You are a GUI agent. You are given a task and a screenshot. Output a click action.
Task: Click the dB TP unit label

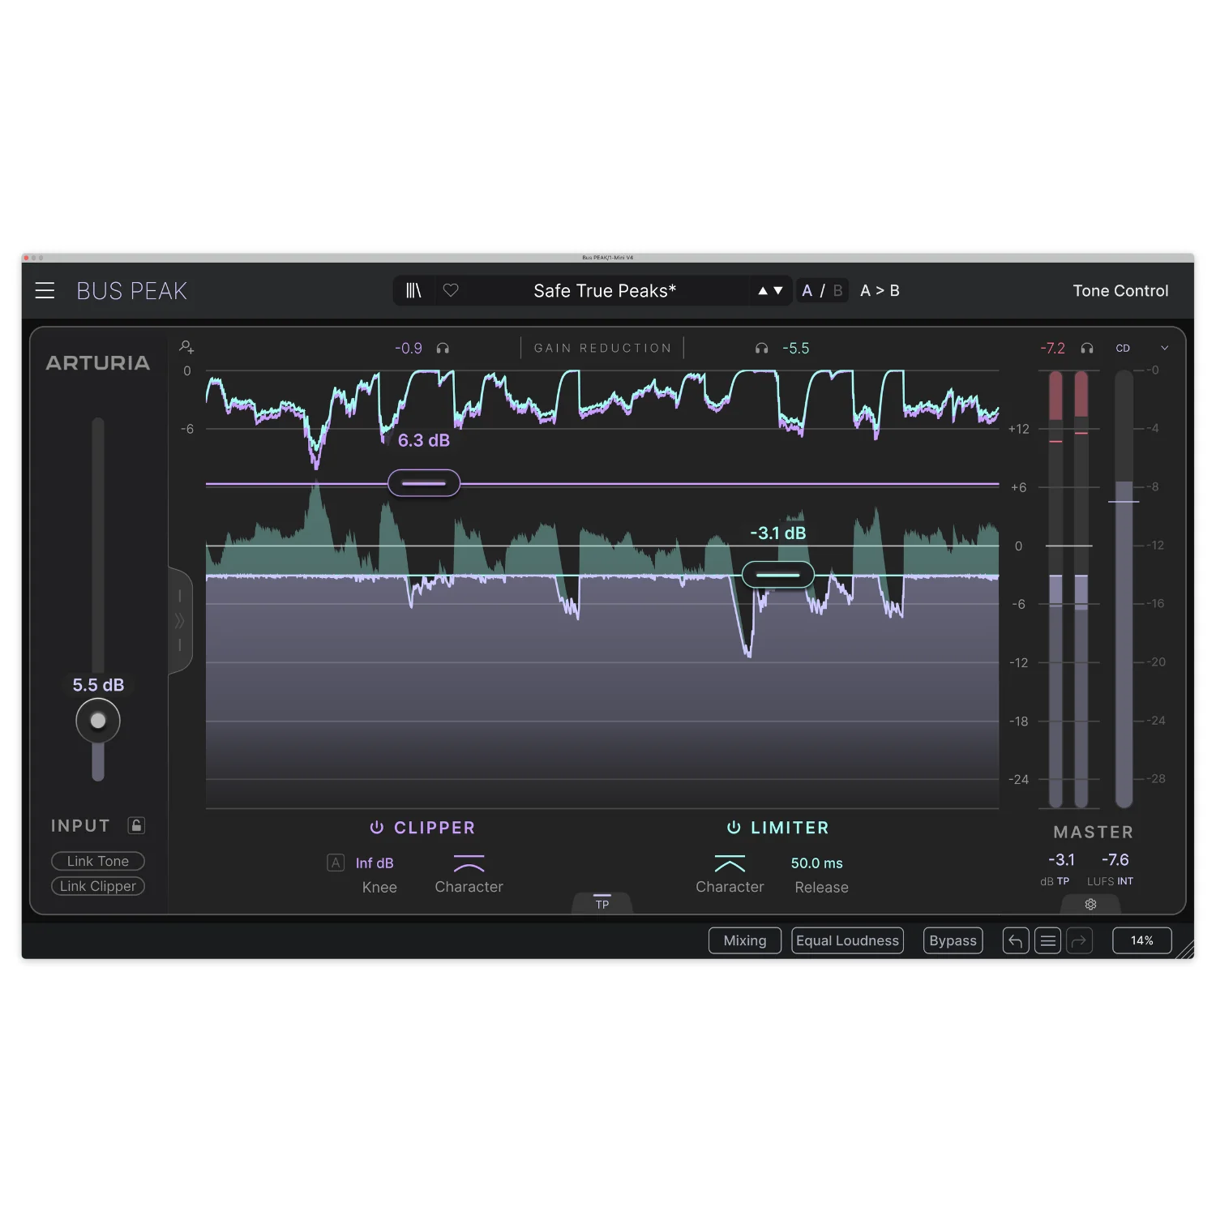coord(1055,881)
